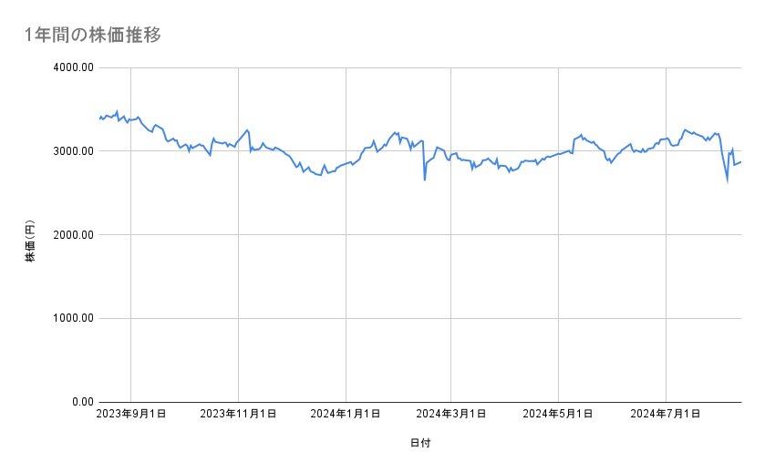Click the line's trough in mid-December 2023
Screen dimensions: 765x473
click(x=320, y=175)
